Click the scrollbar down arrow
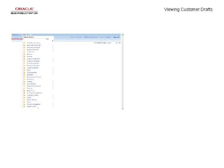This screenshot has height=168, width=224. (x=123, y=109)
